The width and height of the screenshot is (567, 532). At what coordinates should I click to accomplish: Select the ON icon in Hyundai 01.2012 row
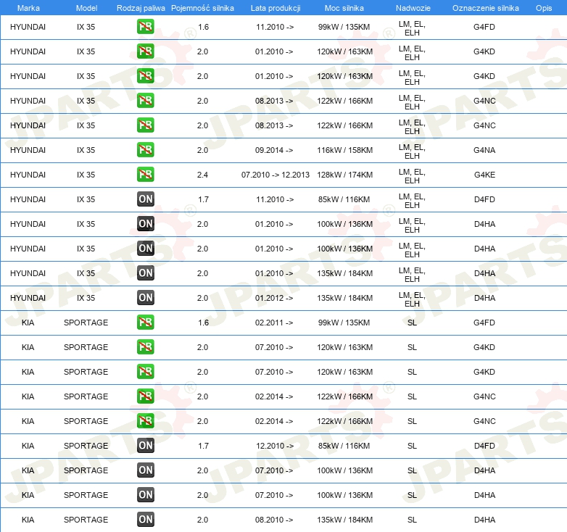[x=145, y=298]
